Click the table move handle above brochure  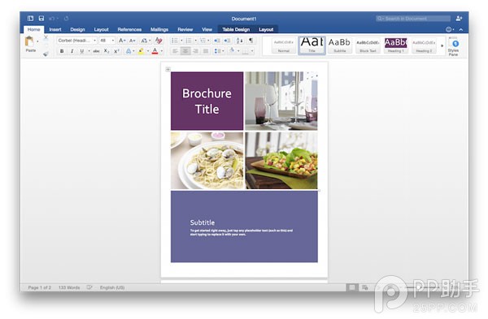pyautogui.click(x=168, y=69)
